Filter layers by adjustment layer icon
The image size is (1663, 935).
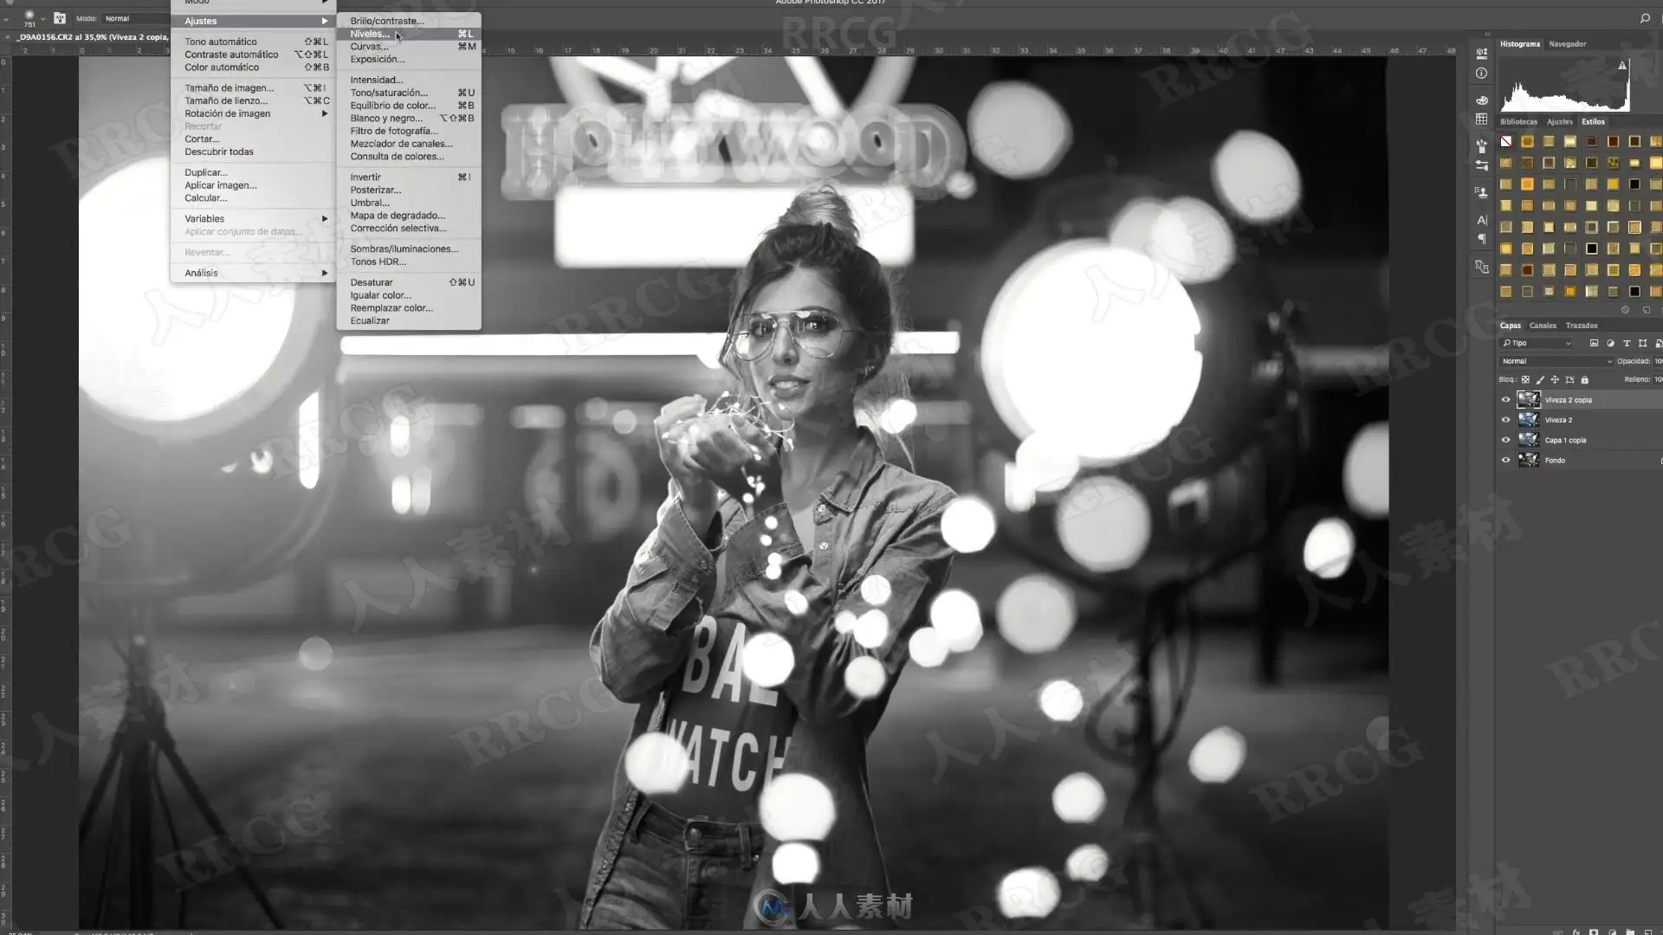tap(1610, 344)
